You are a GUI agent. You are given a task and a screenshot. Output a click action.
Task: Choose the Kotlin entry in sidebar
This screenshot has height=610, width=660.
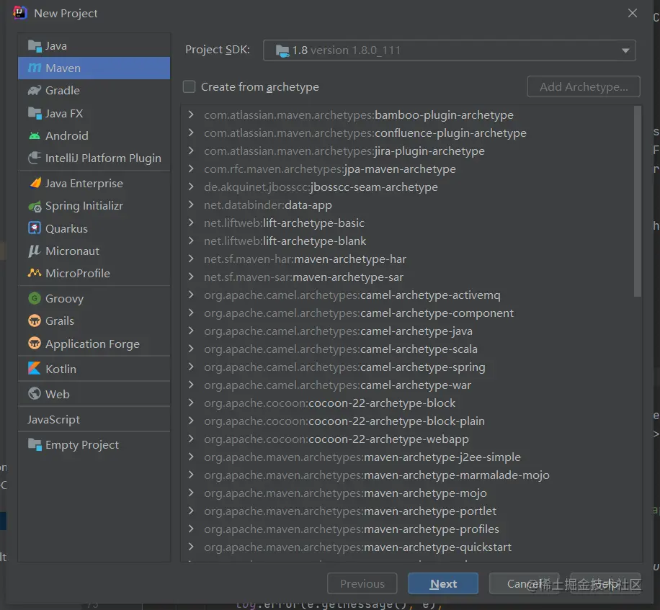(94, 369)
